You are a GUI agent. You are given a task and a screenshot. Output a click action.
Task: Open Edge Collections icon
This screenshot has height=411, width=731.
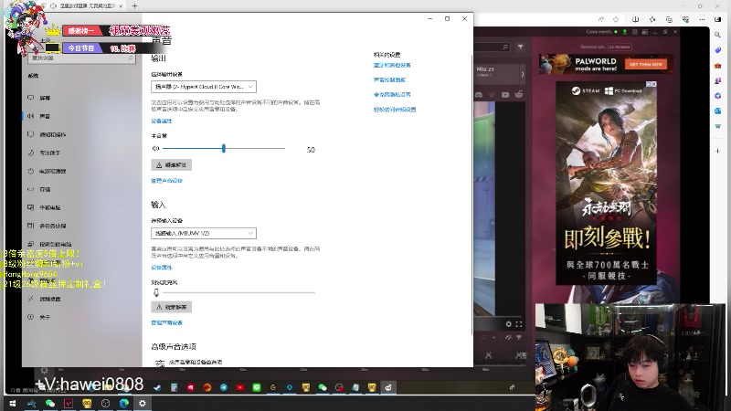click(669, 19)
